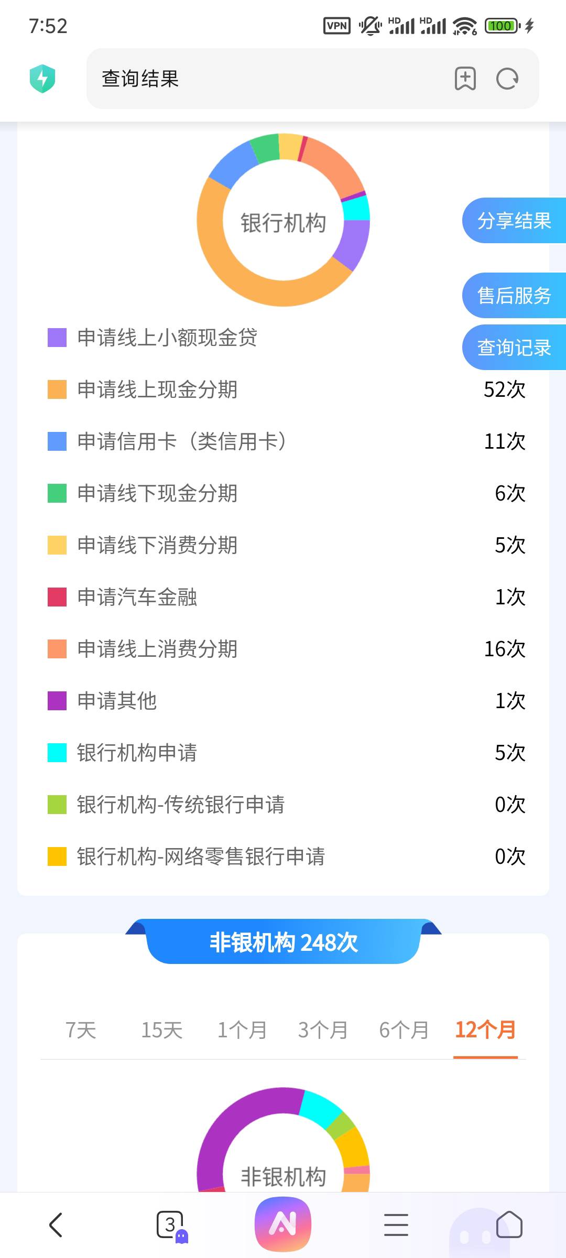Click the 分享结果 floating button

514,221
